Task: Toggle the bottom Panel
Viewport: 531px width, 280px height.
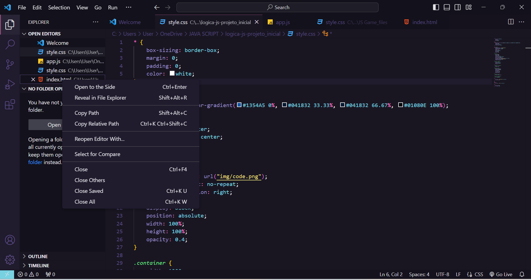Action: [x=447, y=7]
